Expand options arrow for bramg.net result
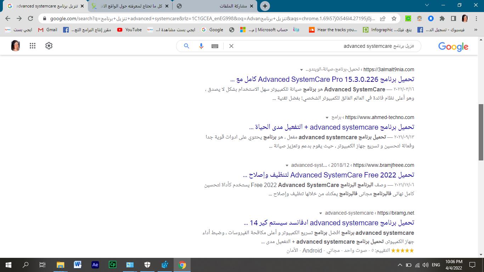Image resolution: width=484 pixels, height=272 pixels. [x=321, y=213]
